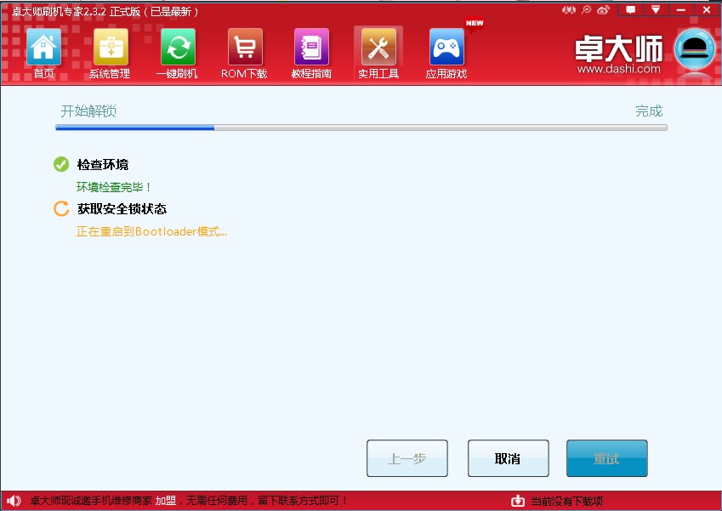Click 正在重启到Bootloader模式... text

[x=151, y=231]
